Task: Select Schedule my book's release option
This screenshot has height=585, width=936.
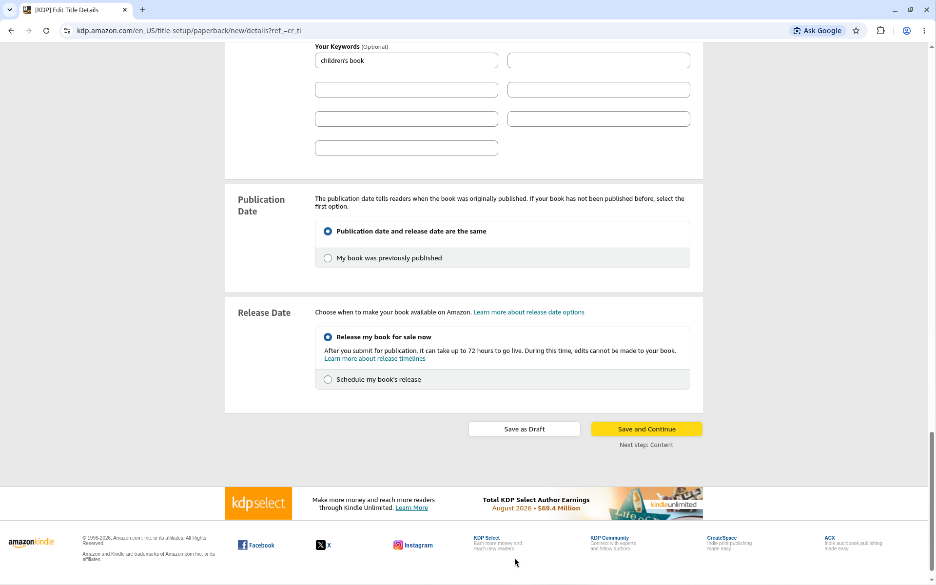Action: click(328, 380)
